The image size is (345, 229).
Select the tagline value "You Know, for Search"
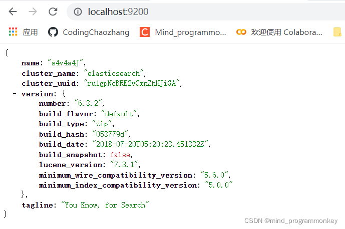(105, 205)
